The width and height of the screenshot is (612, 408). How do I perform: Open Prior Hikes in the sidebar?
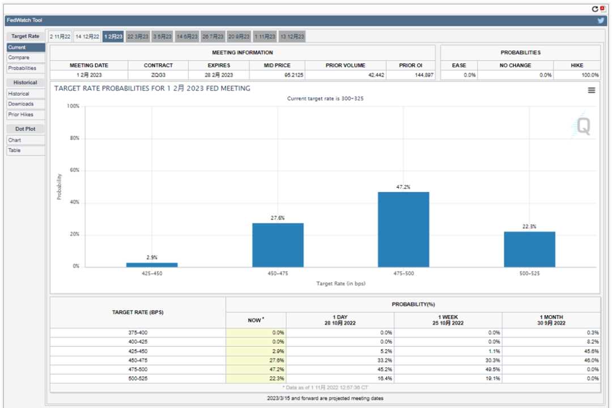point(21,114)
